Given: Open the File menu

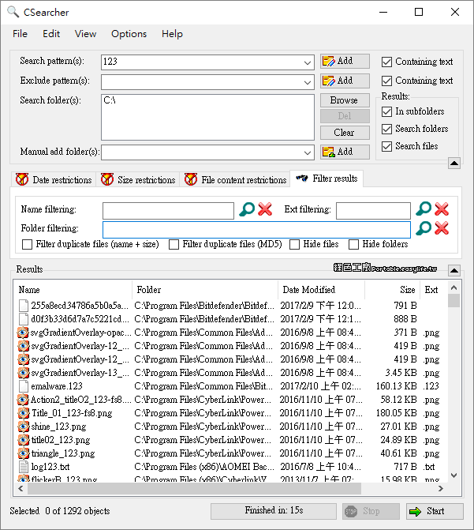Looking at the screenshot, I should point(20,34).
